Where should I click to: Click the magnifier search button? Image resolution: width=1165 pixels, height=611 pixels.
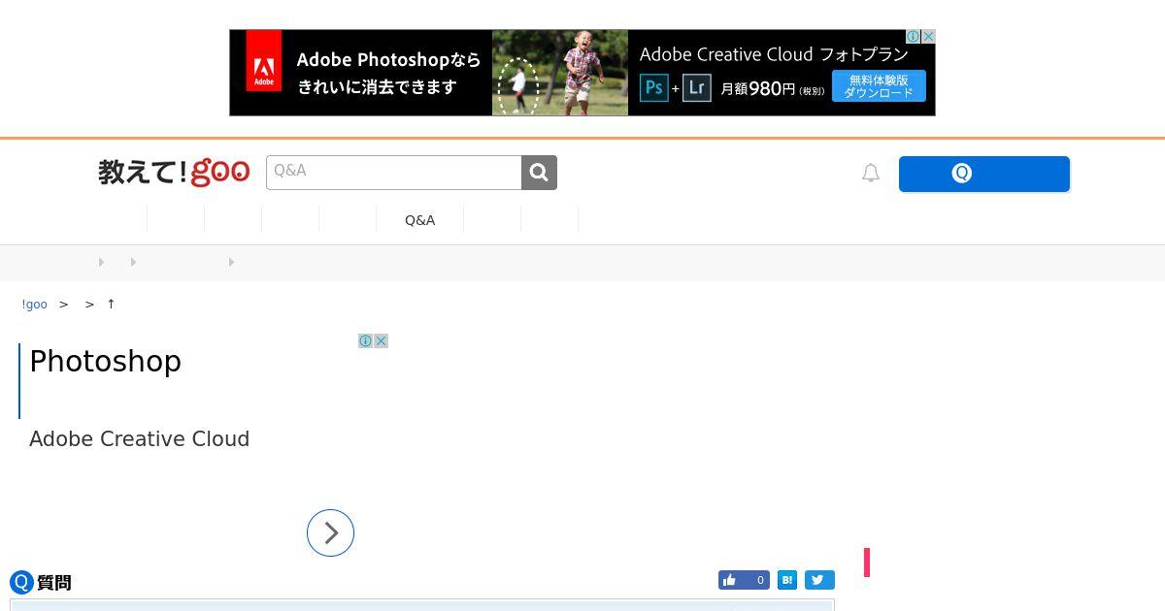[540, 173]
